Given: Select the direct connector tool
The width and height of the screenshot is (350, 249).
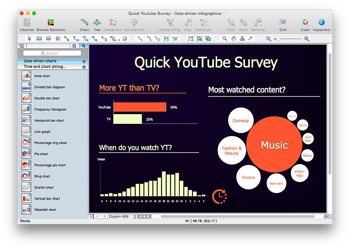Looking at the screenshot, I should click(x=67, y=39).
